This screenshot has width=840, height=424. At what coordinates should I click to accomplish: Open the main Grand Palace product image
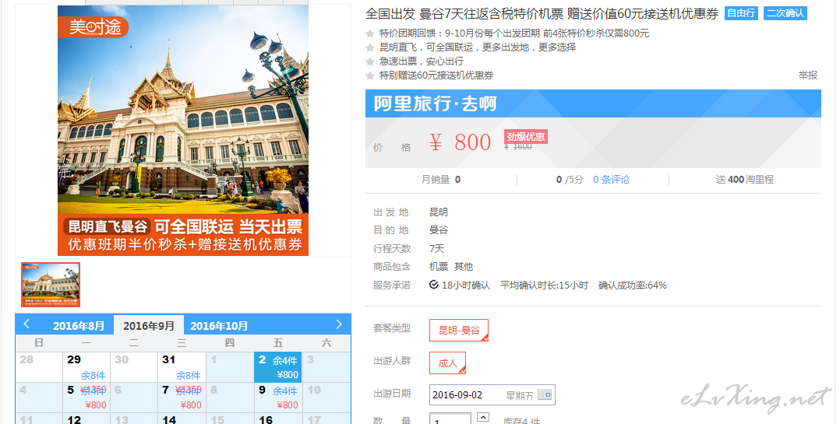tap(183, 131)
